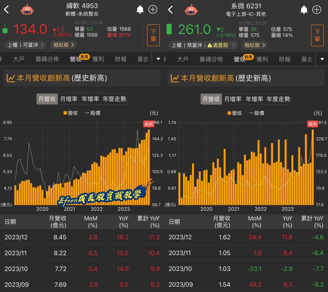Select 2023/12 revenue row for 系微
This screenshot has height=292, width=328.
tap(246, 237)
